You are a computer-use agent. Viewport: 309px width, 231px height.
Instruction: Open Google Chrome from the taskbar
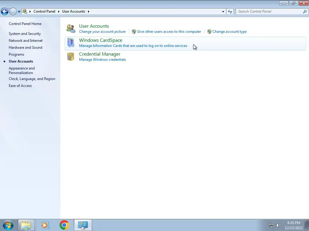pyautogui.click(x=64, y=225)
